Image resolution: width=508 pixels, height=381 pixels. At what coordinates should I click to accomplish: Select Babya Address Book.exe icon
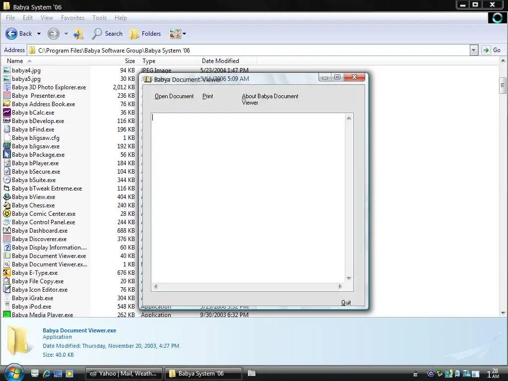(x=7, y=104)
